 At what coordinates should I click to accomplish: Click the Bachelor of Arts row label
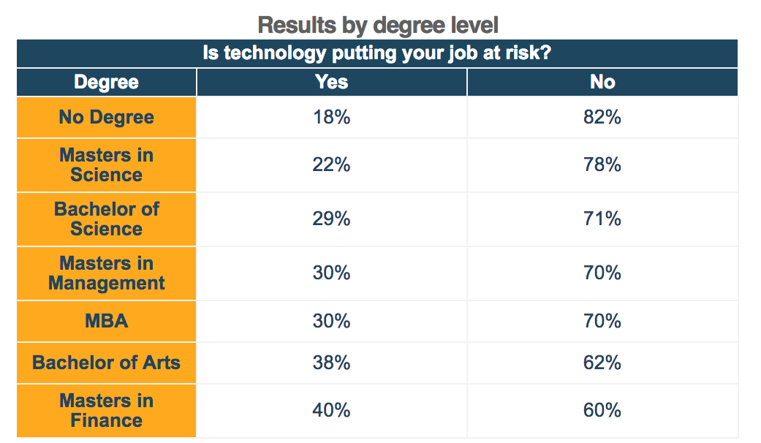pyautogui.click(x=107, y=363)
